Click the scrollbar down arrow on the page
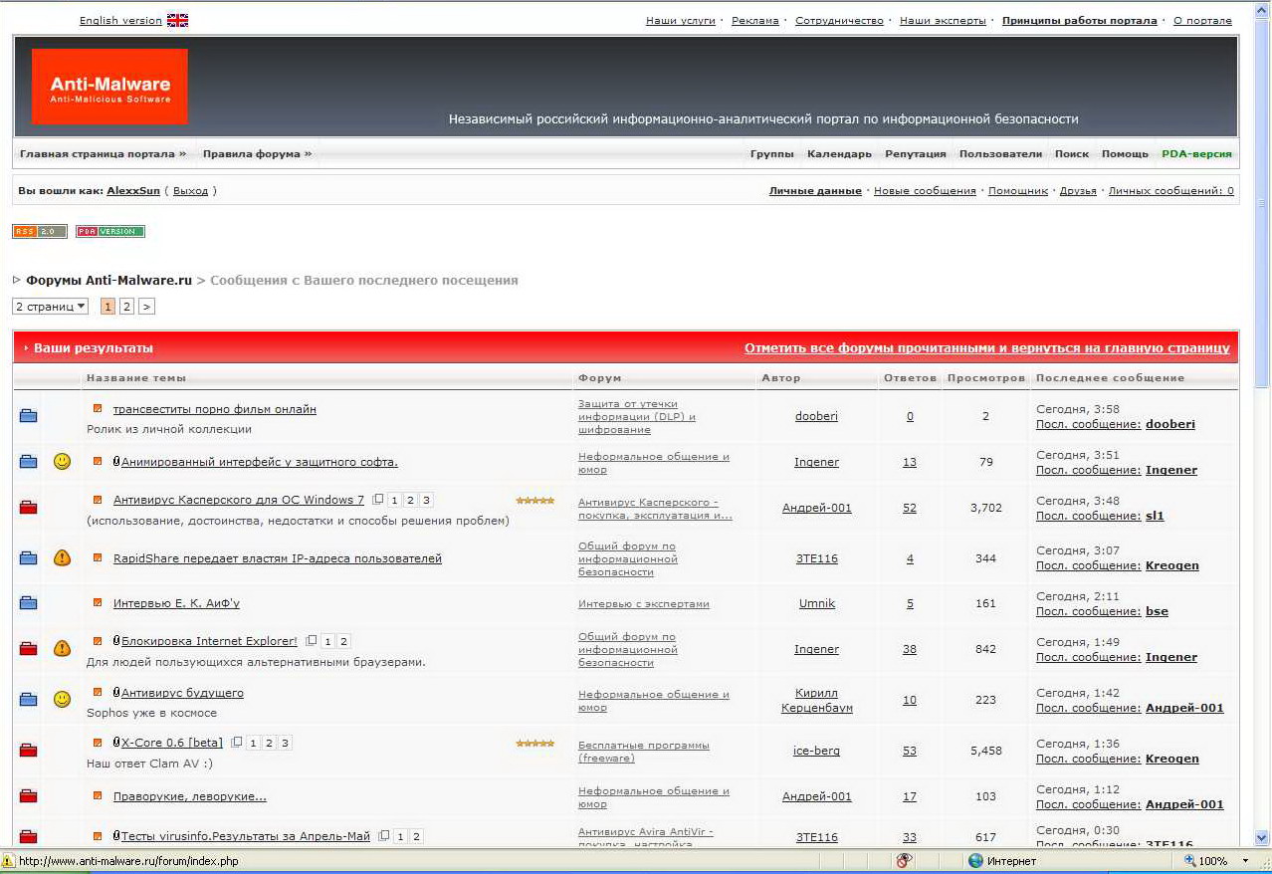This screenshot has width=1272, height=874. [1262, 837]
